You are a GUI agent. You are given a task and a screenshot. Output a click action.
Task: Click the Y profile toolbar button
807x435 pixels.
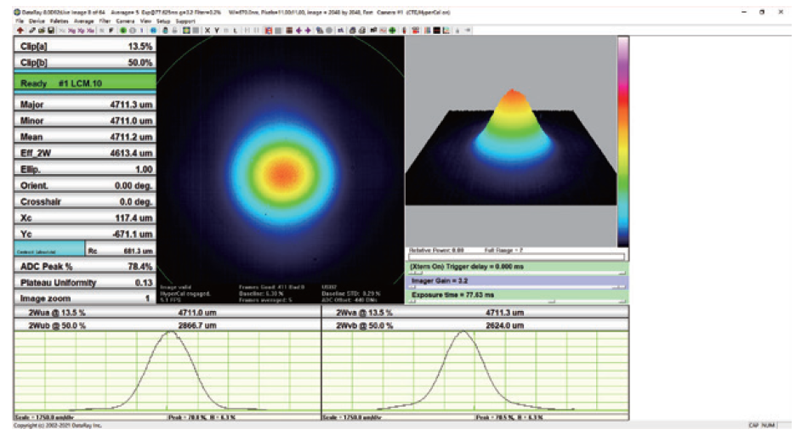[216, 31]
